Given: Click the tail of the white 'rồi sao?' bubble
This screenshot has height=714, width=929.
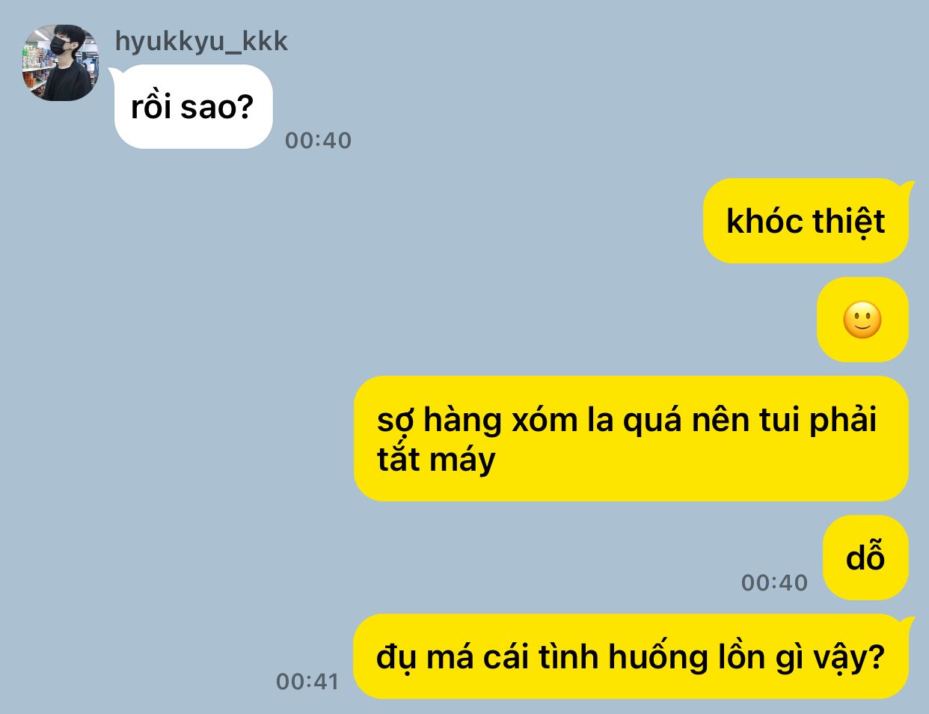Looking at the screenshot, I should click(x=114, y=71).
